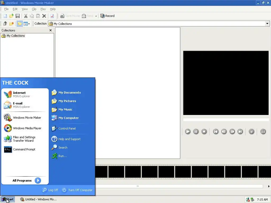This screenshot has width=271, height=203.
Task: Launch Windows Movie Maker from Start menu
Action: [25, 118]
